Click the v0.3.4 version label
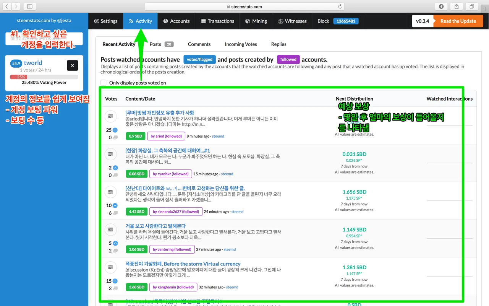The image size is (489, 306). pyautogui.click(x=423, y=21)
